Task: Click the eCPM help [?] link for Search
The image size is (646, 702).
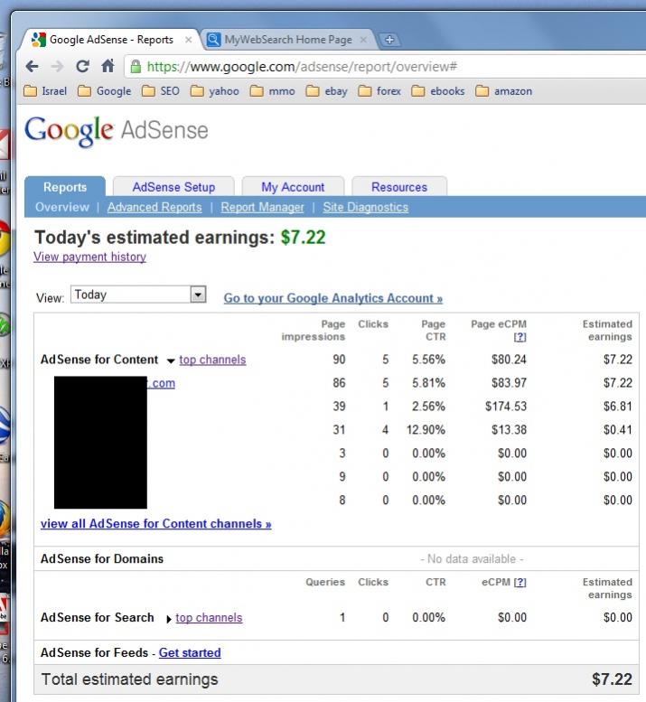Action: (520, 583)
